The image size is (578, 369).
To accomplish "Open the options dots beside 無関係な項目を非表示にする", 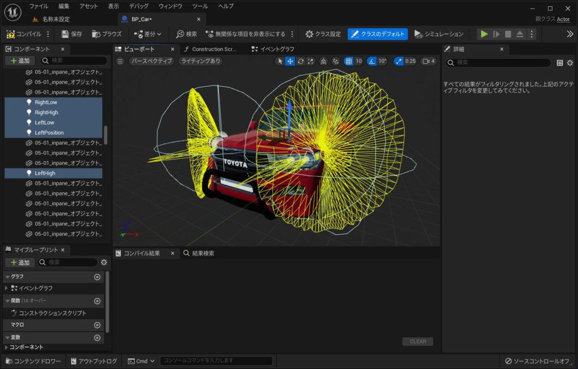I will click(x=292, y=34).
